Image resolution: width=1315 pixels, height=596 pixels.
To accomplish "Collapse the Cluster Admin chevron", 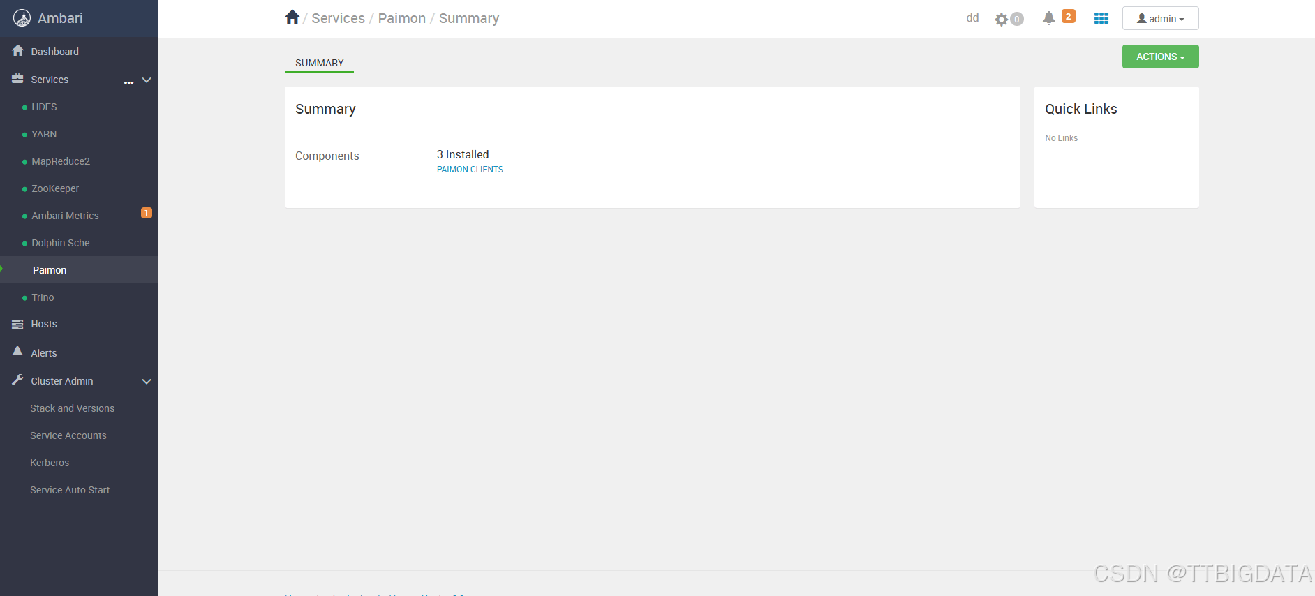I will click(x=147, y=381).
